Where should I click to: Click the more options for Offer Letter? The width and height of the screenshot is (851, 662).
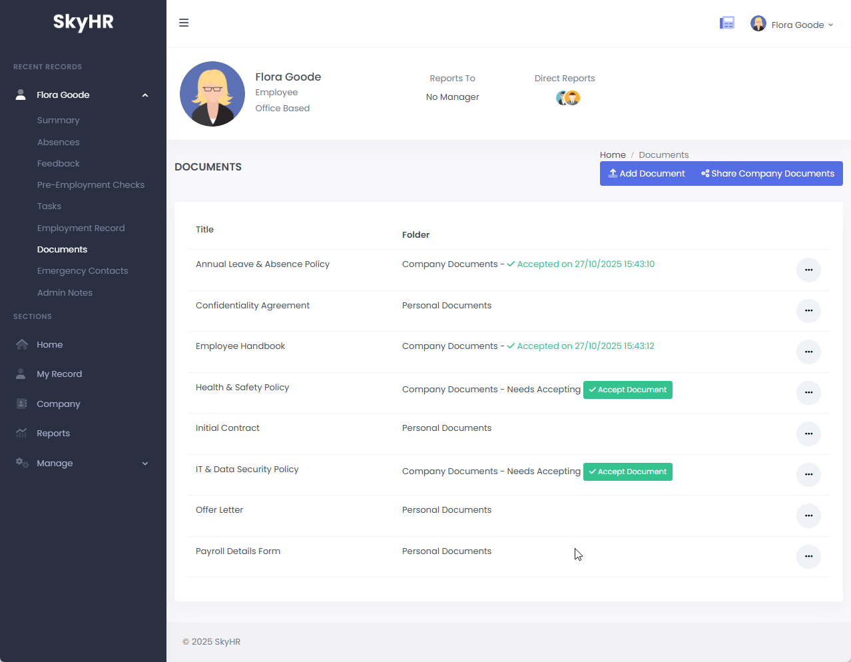click(x=808, y=515)
